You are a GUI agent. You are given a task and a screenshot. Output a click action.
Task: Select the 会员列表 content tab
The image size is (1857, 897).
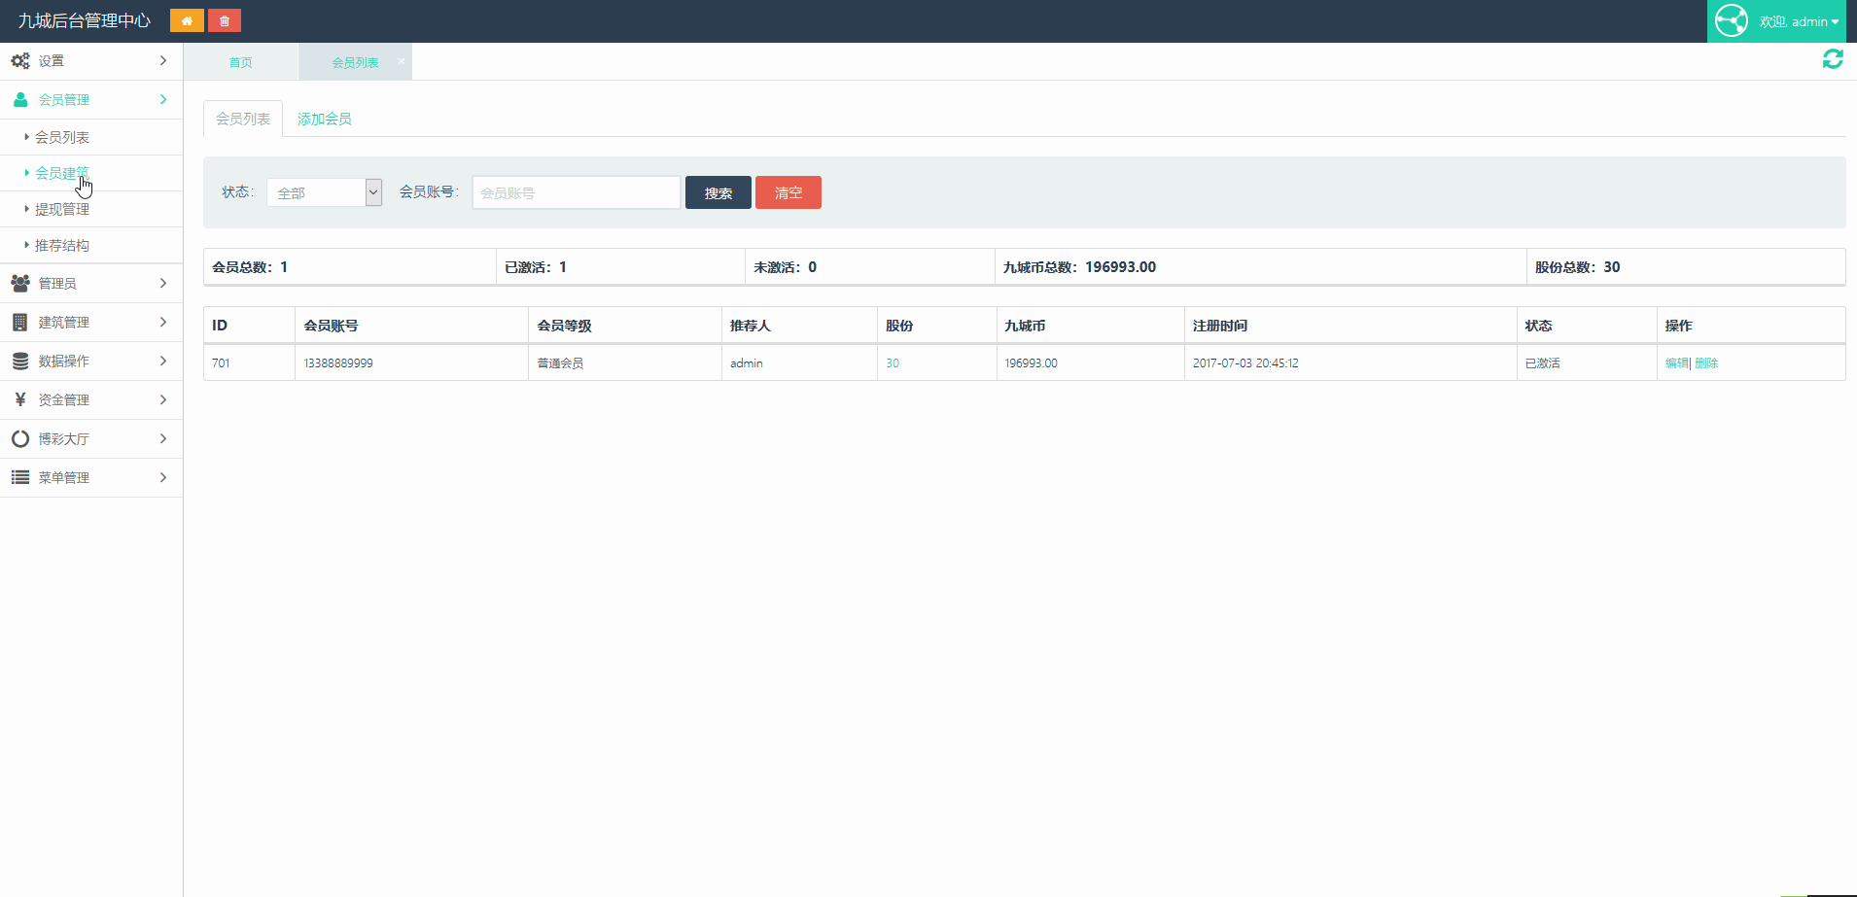(x=243, y=119)
